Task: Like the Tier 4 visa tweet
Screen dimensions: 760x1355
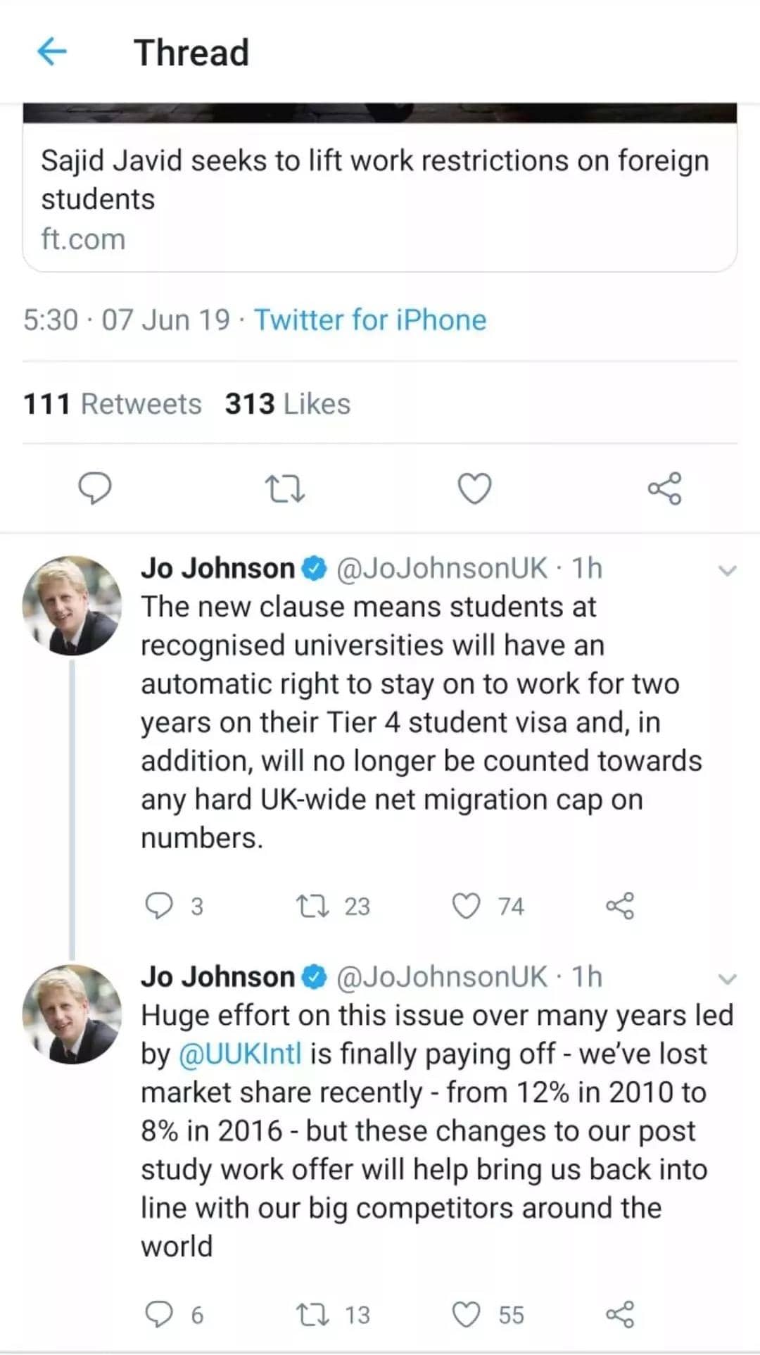Action: tap(466, 906)
